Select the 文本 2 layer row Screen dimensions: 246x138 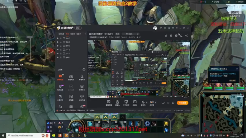click(71, 42)
